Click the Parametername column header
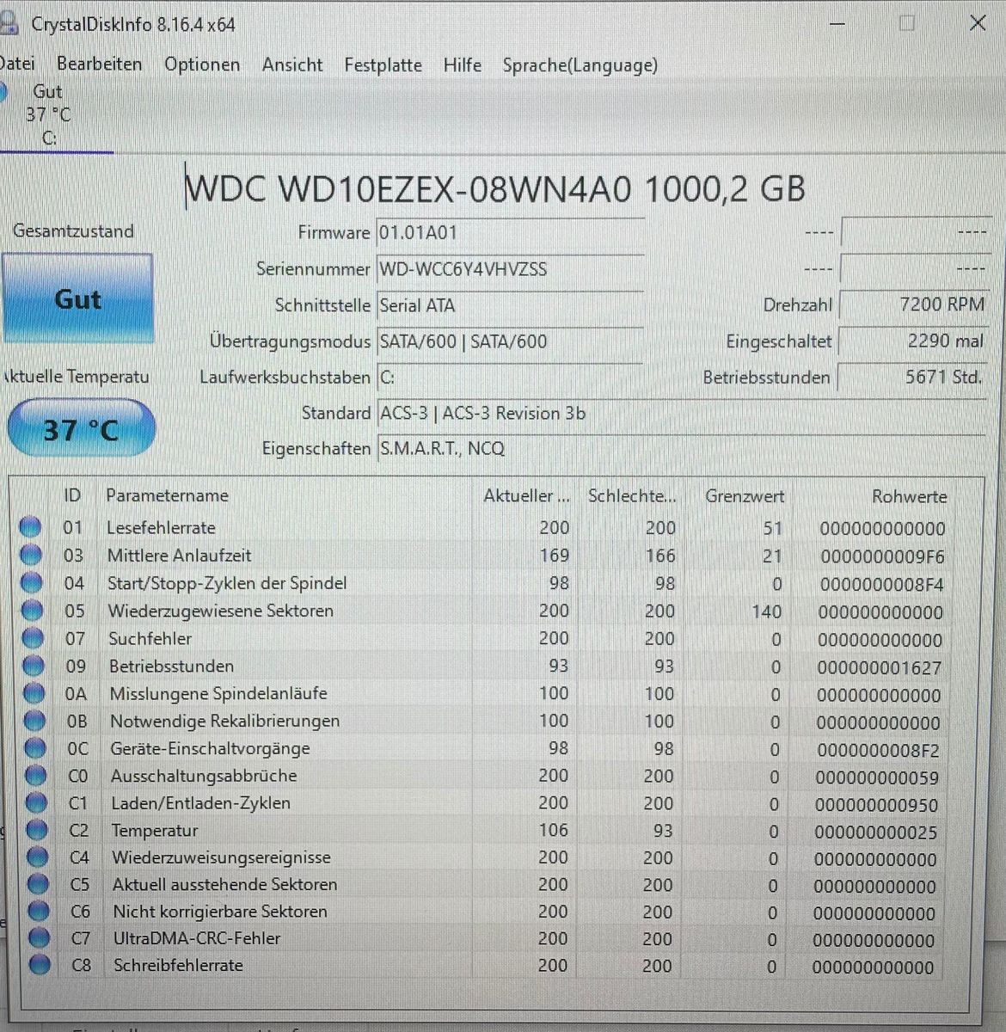Screen dimensions: 1006x1032 (167, 495)
